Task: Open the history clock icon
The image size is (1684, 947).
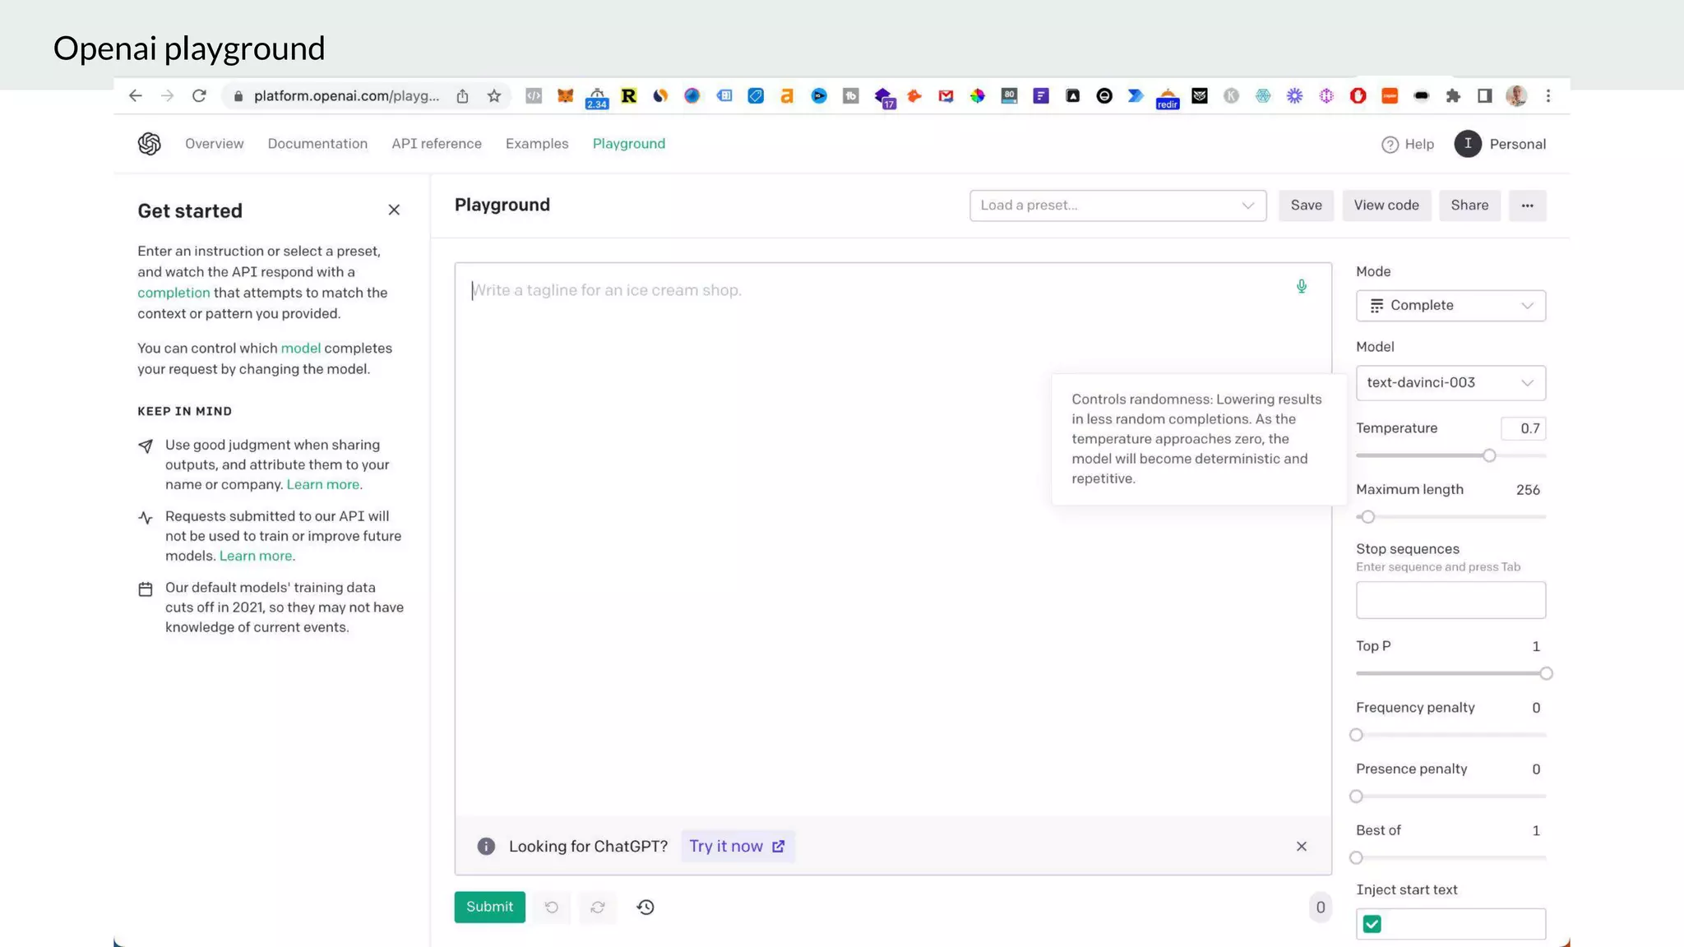Action: click(645, 907)
